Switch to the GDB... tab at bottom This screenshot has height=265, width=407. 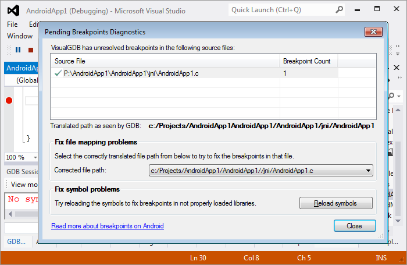click(16, 241)
